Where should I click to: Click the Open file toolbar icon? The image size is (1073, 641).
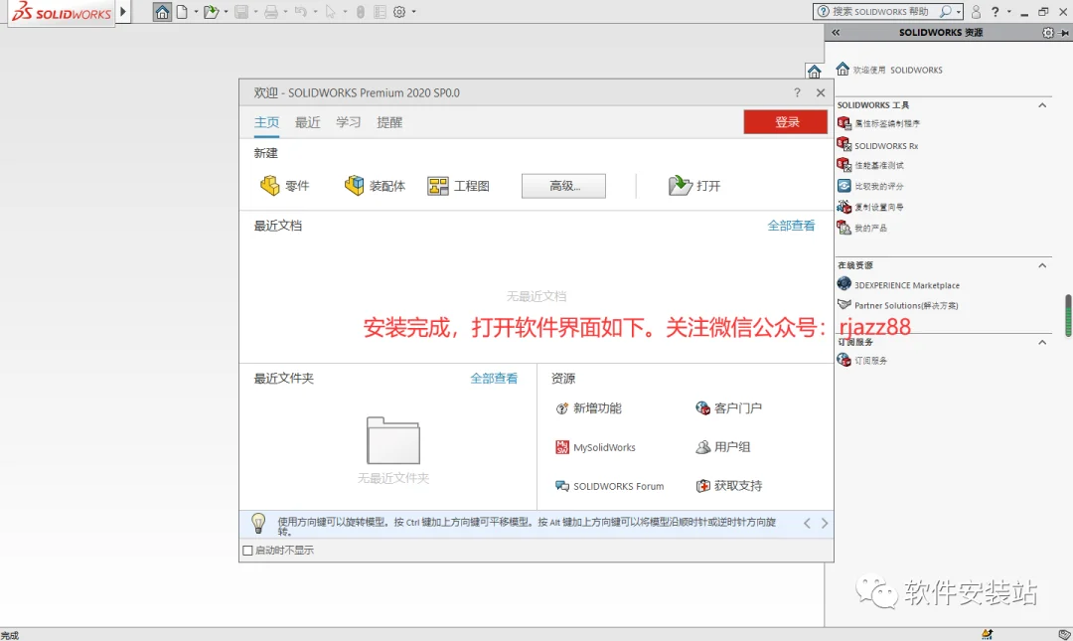point(211,12)
